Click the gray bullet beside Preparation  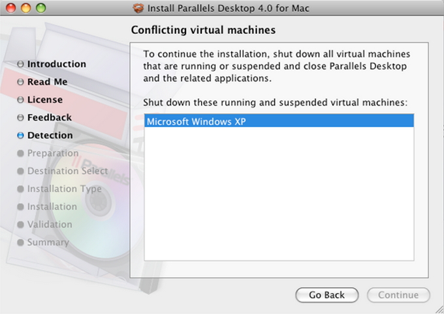[x=21, y=154]
